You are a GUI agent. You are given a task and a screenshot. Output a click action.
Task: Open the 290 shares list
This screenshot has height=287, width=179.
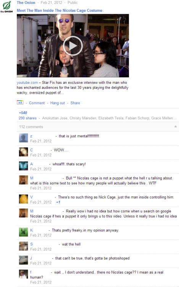tap(27, 118)
